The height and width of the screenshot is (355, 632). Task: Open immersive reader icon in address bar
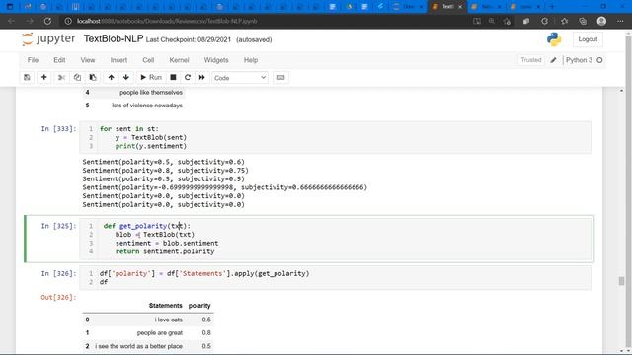pos(477,21)
